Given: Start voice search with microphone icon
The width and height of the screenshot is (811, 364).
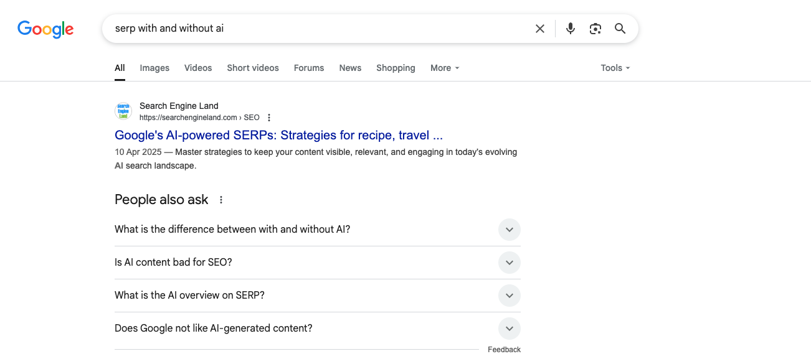Looking at the screenshot, I should (x=571, y=29).
